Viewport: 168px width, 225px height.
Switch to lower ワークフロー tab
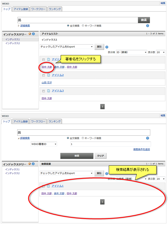pos(38,122)
